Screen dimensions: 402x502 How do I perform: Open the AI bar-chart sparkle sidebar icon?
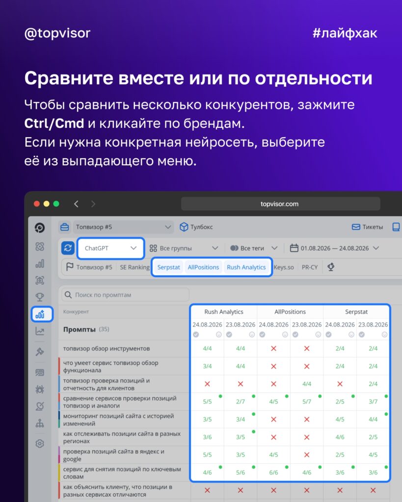pyautogui.click(x=40, y=314)
